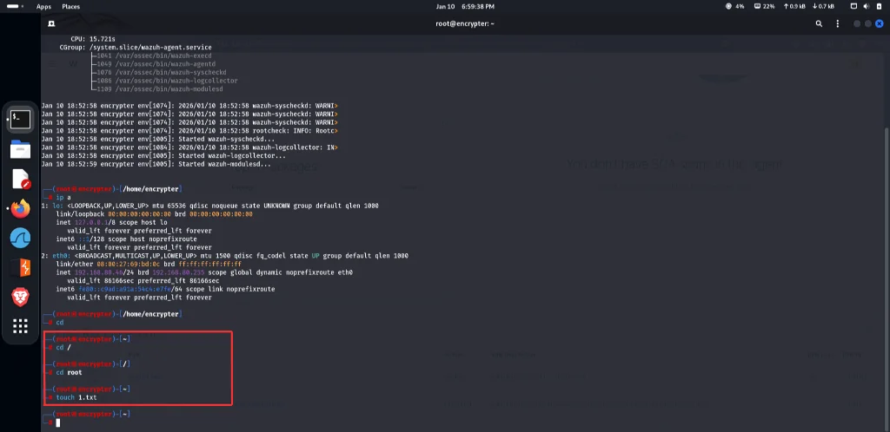The image size is (890, 432).
Task: Click the 'cd root' command text
Action: tap(69, 372)
